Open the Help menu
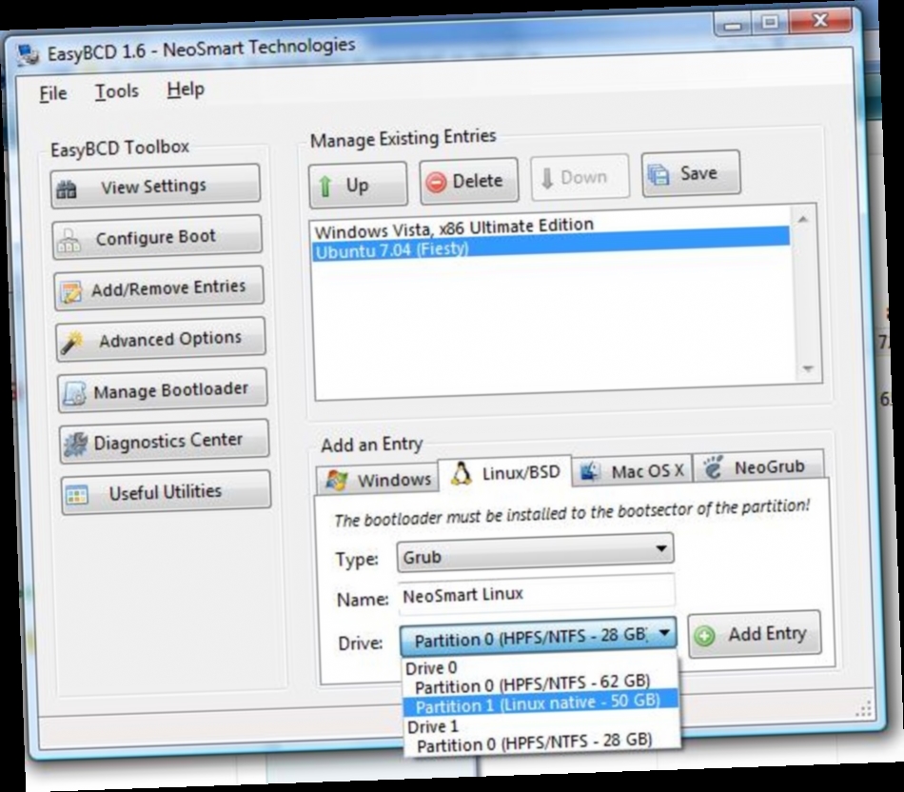 pos(186,89)
